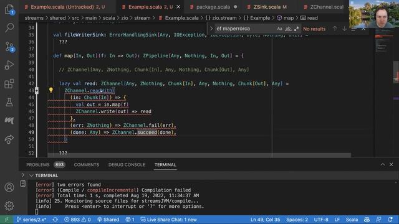
Task: Open the Source Control view
Action: pos(9,47)
